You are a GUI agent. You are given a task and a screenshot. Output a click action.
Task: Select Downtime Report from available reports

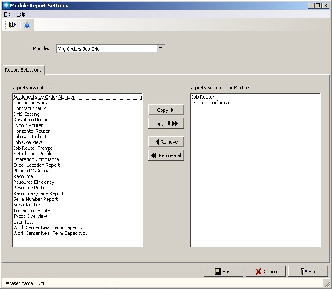point(31,120)
